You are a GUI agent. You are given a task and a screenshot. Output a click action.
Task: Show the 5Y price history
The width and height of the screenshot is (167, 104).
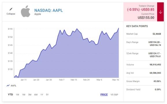tap(47, 94)
